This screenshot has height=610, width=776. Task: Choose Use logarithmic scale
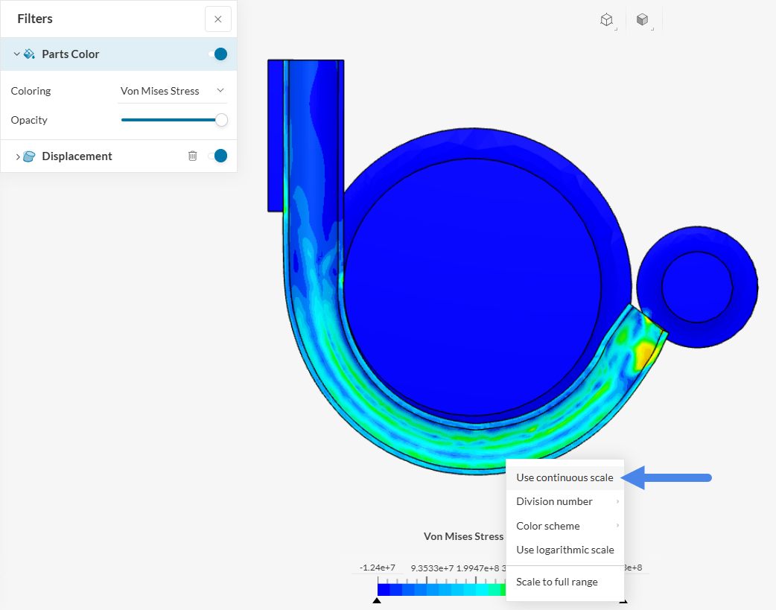click(564, 550)
